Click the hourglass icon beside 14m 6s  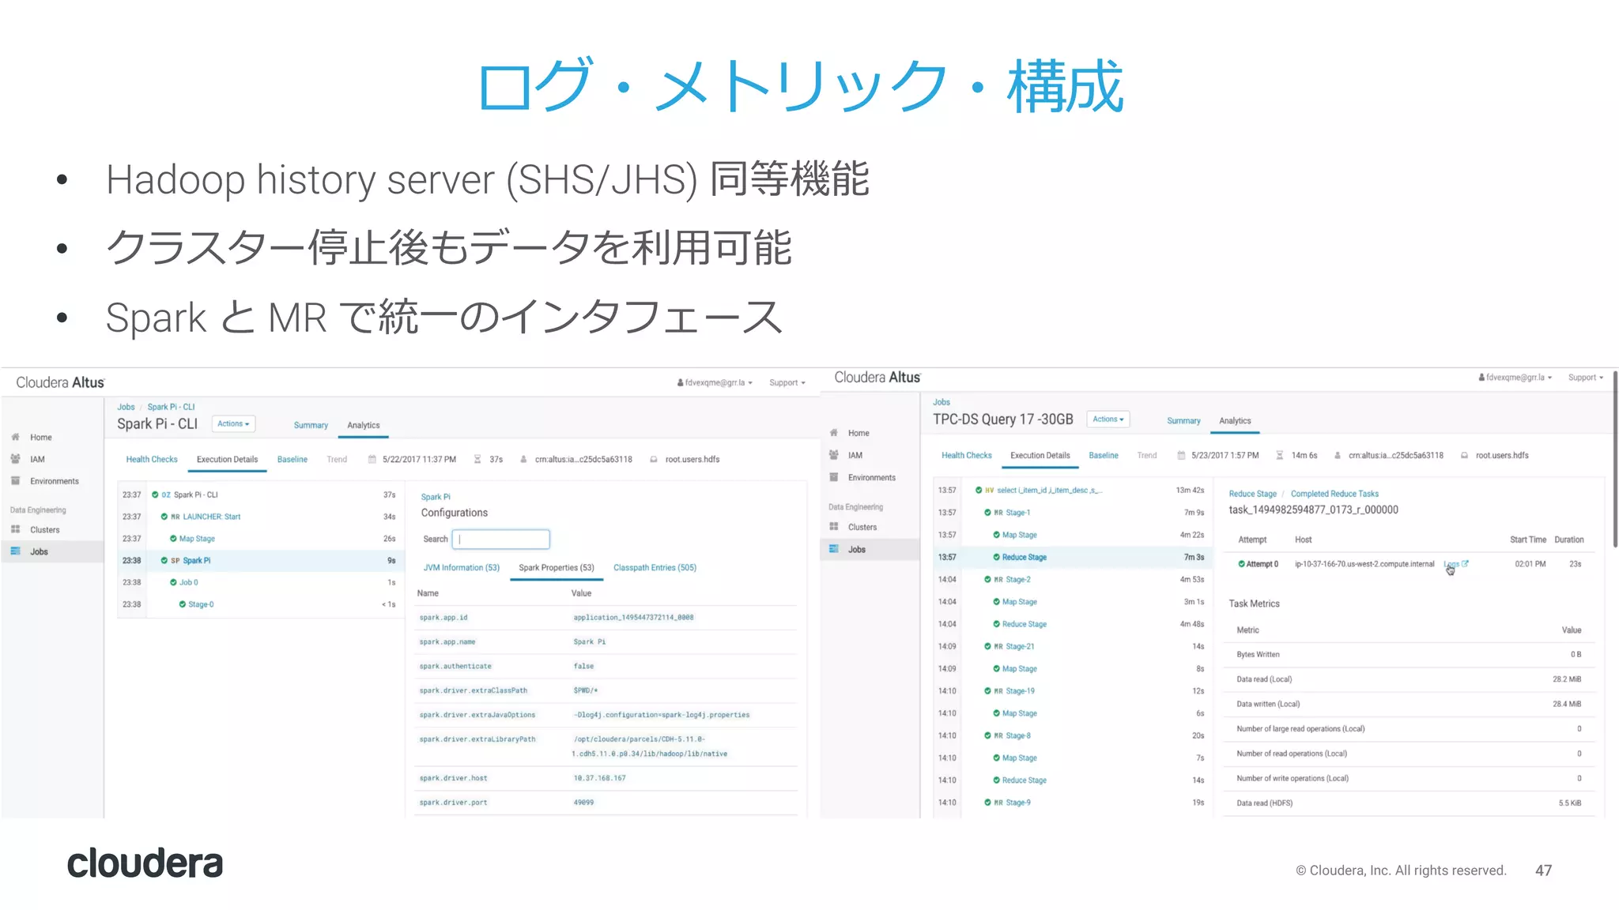[x=1280, y=456]
